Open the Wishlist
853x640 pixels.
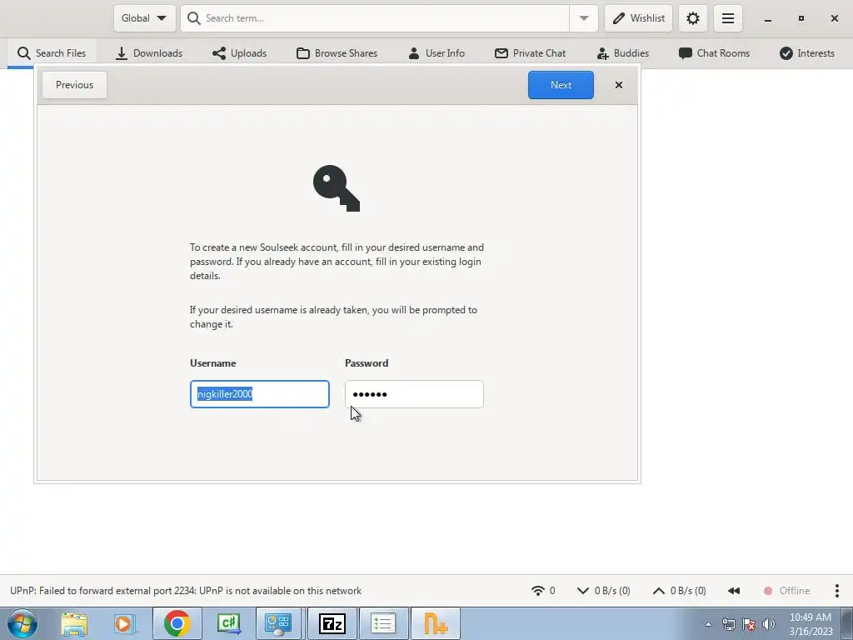pyautogui.click(x=639, y=18)
